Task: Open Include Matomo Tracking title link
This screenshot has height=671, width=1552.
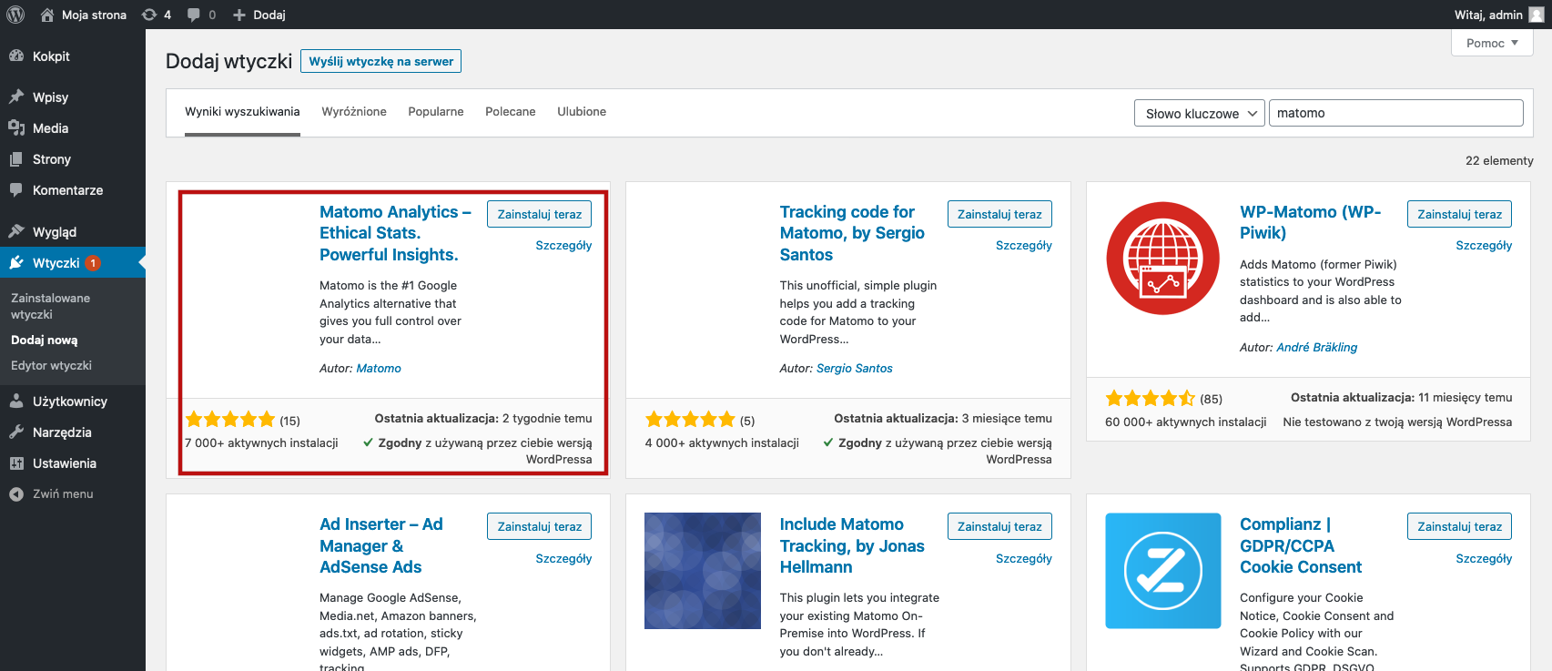Action: click(x=852, y=545)
